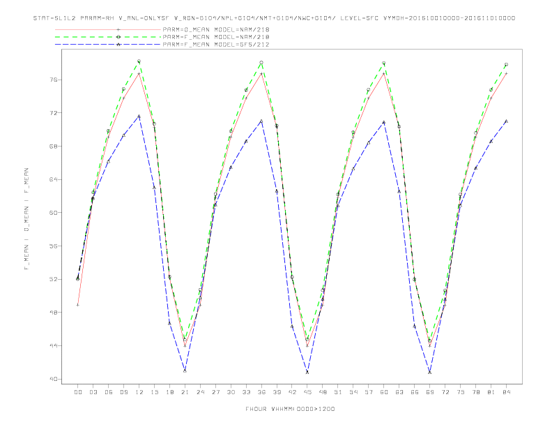Click the x-axis title FHOUR VHHMM:0000>1200
This screenshot has height=427, width=552.
tap(290, 409)
